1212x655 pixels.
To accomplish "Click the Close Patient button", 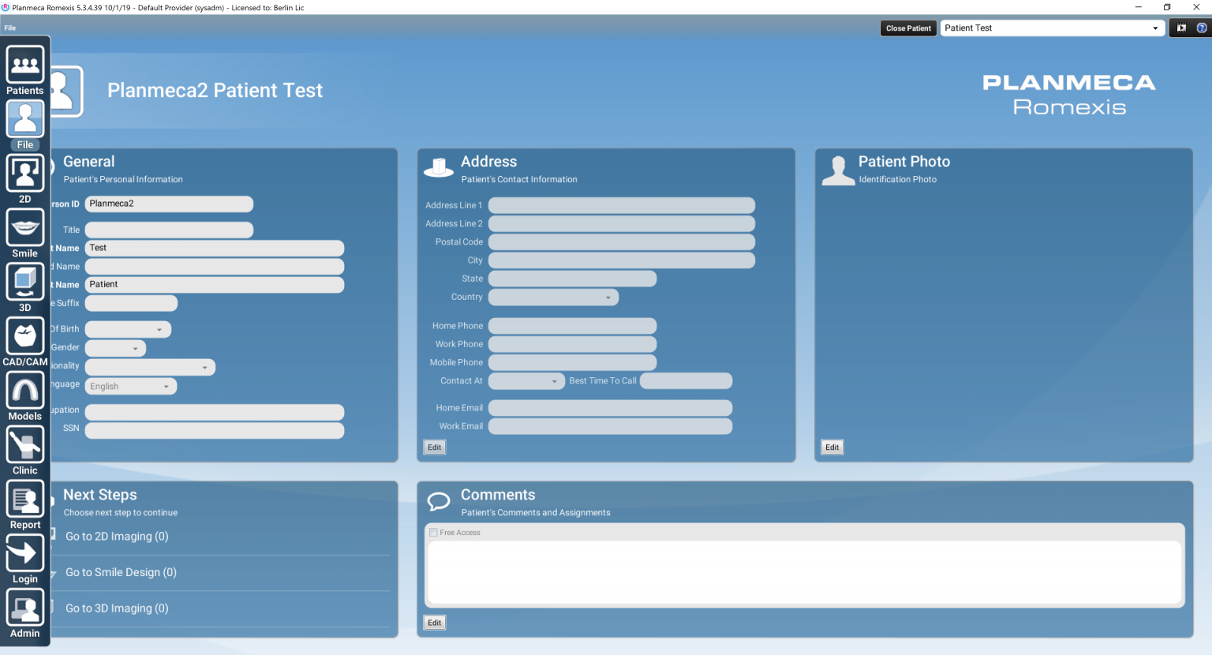I will click(908, 28).
